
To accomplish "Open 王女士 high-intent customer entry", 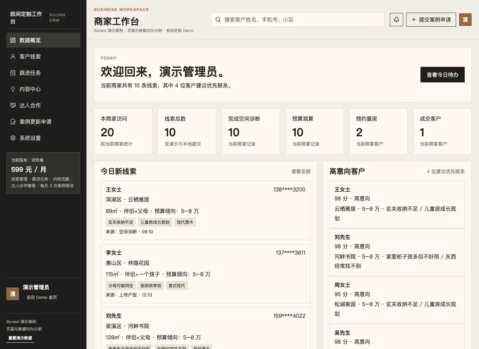I will pyautogui.click(x=397, y=204).
